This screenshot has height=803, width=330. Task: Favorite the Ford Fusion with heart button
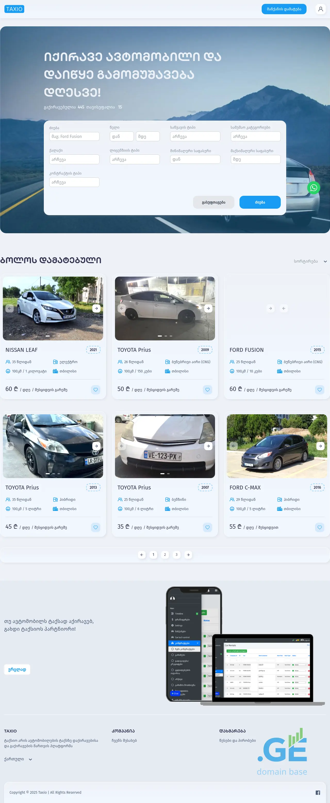[319, 389]
